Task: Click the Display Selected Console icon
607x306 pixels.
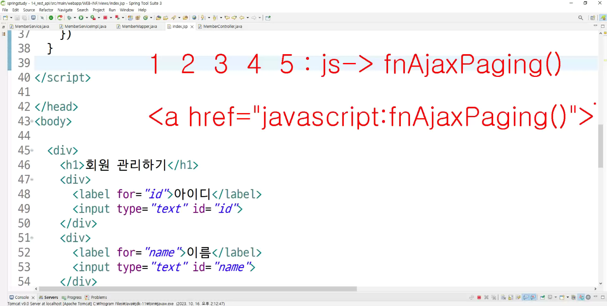Action: 550,297
